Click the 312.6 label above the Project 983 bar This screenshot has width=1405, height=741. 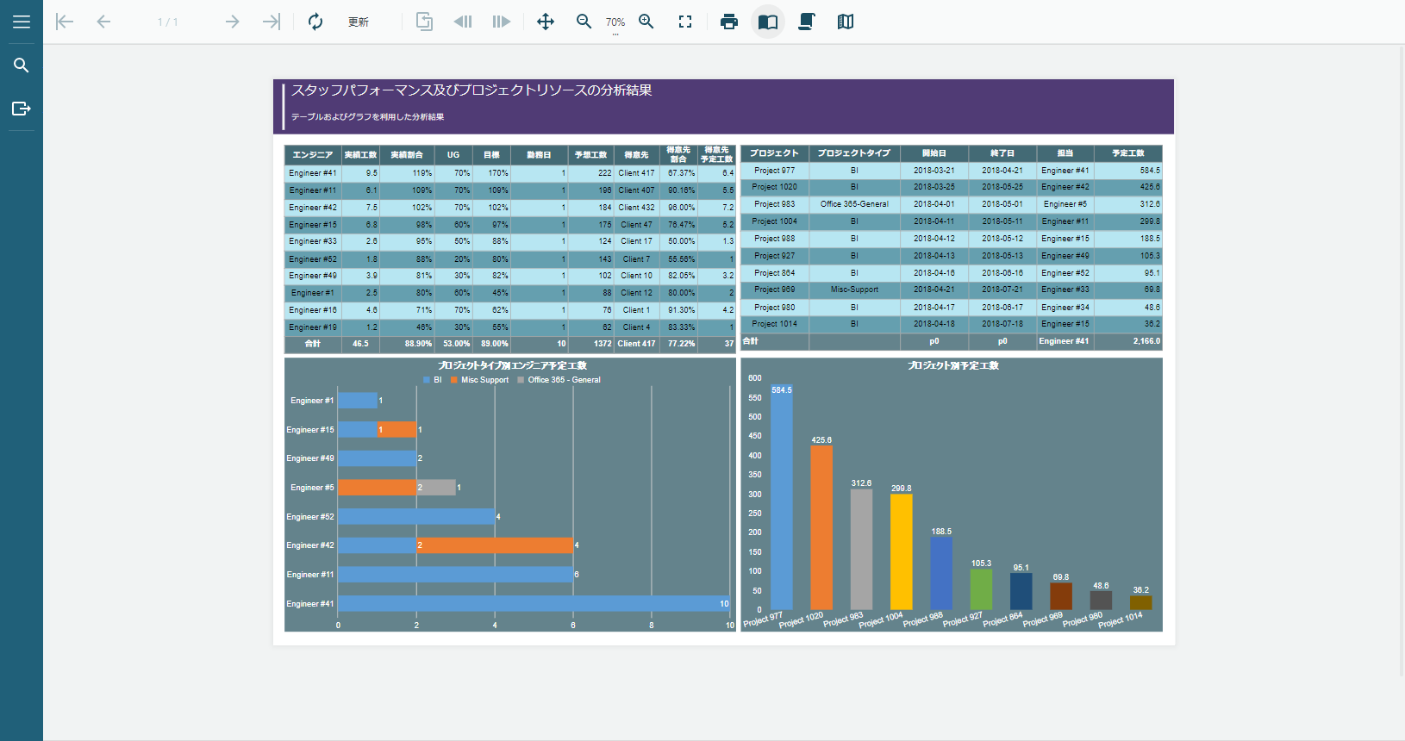[861, 483]
